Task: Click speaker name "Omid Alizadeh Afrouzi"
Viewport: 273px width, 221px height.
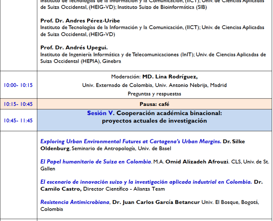Action: point(197,162)
